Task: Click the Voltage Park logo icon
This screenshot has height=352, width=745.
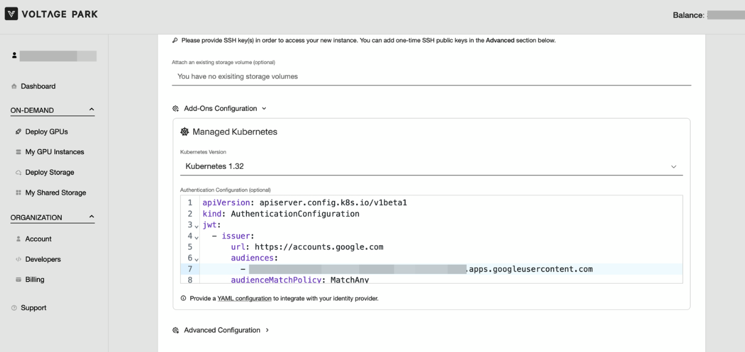Action: (12, 14)
